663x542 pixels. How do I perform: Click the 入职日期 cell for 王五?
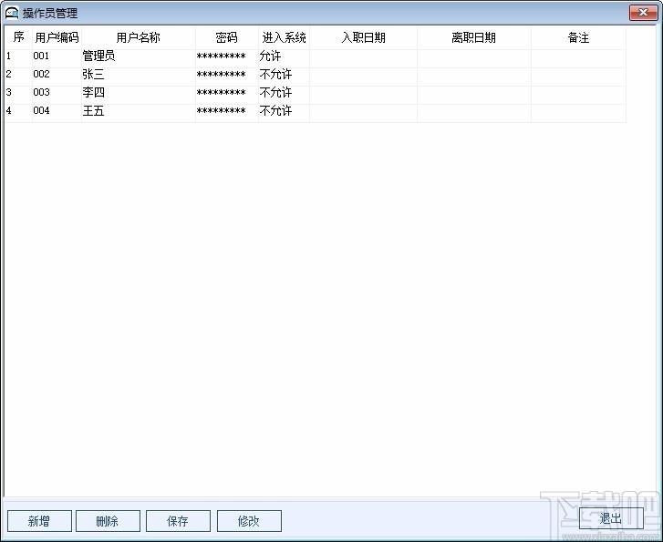coord(363,113)
